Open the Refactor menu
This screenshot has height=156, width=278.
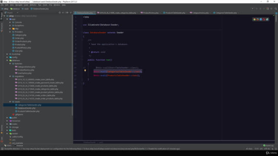pos(33,5)
